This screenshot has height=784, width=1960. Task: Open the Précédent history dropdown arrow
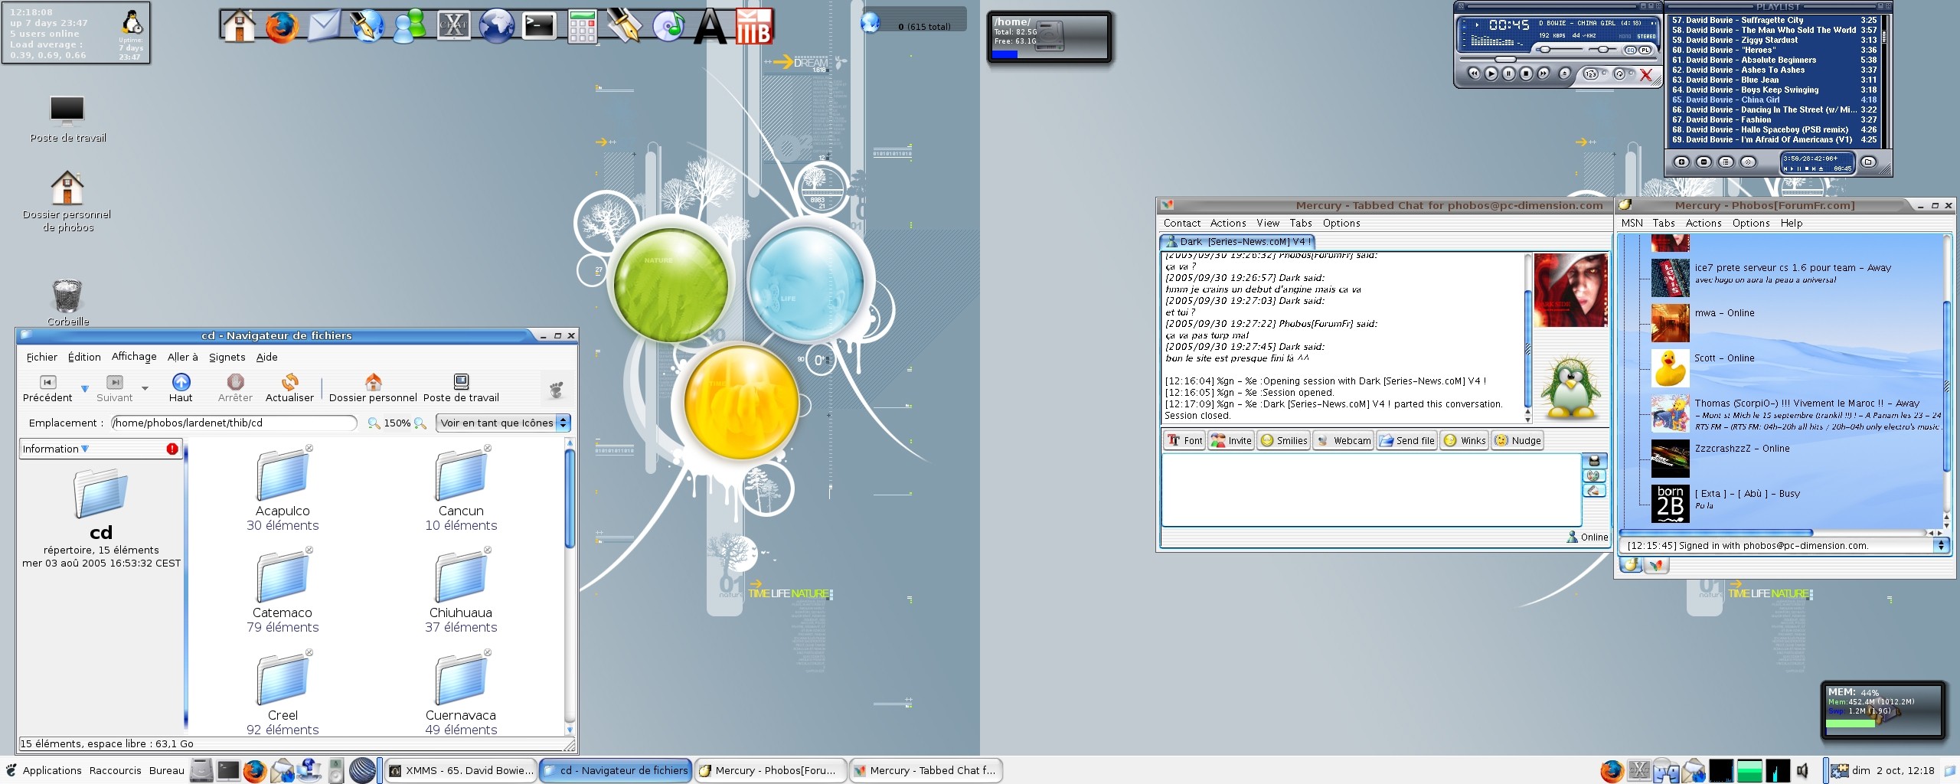(85, 388)
